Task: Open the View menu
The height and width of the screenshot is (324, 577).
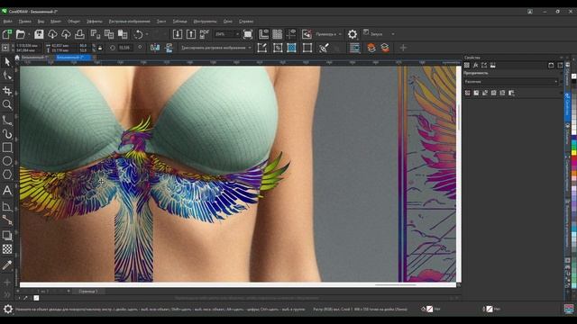Action: [41, 22]
